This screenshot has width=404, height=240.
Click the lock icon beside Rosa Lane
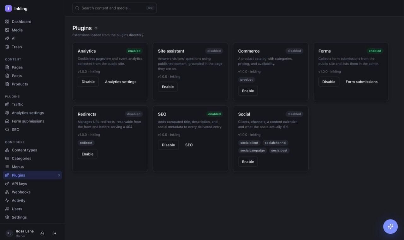tap(42, 233)
